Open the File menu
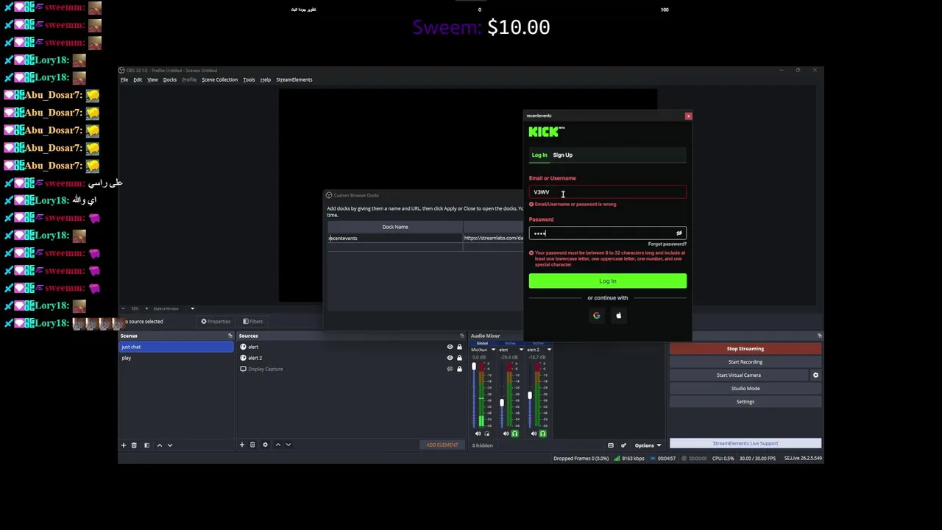 [x=124, y=79]
